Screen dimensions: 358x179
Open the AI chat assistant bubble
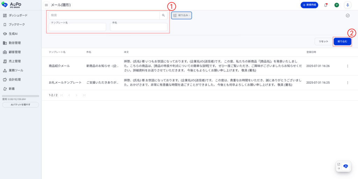pos(345,166)
